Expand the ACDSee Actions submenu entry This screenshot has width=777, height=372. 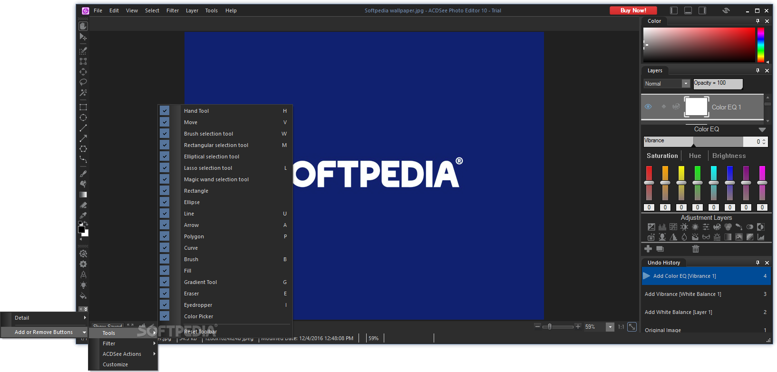124,354
